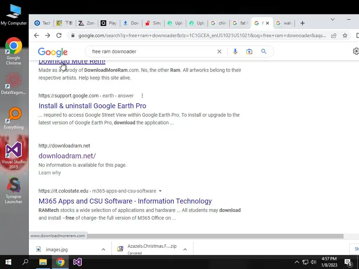
Task: Click http://downloadram.net URL text
Action: click(x=64, y=146)
